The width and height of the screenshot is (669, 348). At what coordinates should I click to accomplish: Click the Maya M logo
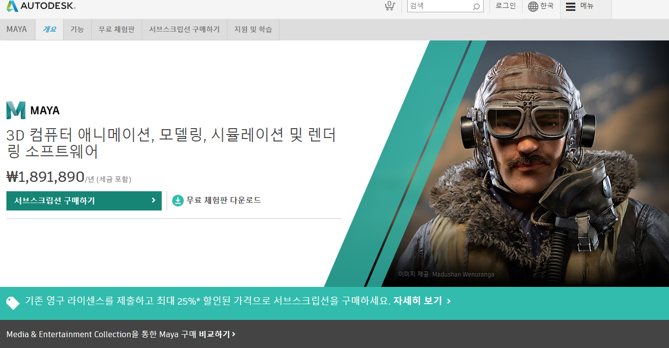tap(16, 110)
